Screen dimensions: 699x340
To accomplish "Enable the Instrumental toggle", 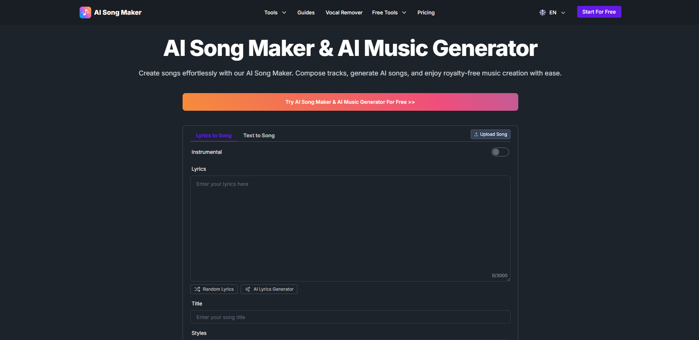I will tap(500, 152).
